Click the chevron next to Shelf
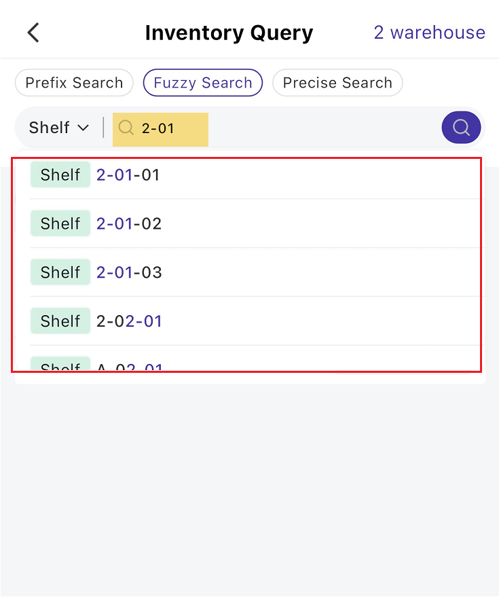The image size is (499, 599). click(84, 128)
